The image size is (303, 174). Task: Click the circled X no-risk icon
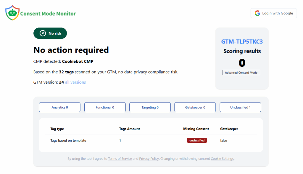[x=43, y=33]
